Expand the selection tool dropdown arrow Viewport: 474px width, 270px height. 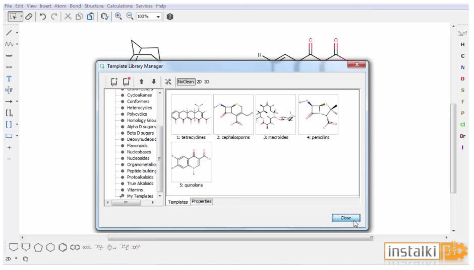[21, 17]
